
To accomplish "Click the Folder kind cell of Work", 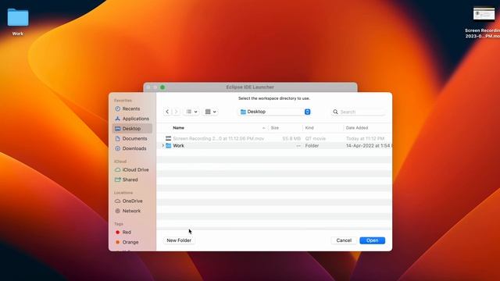I will click(x=312, y=146).
